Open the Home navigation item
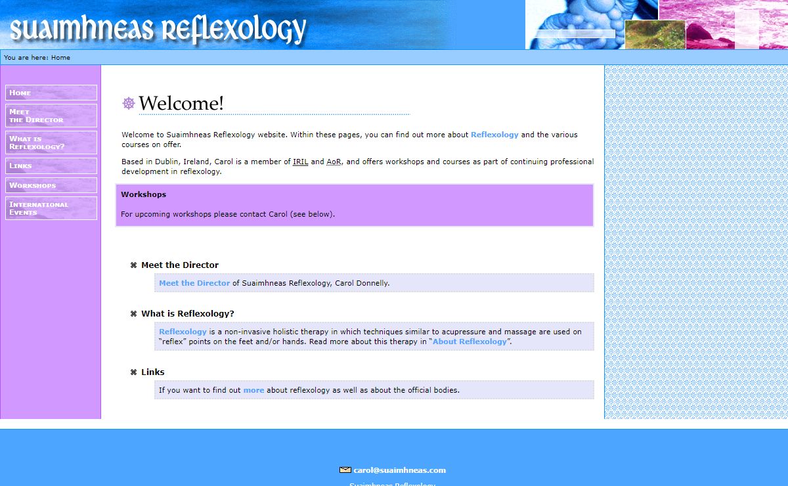788x486 pixels. click(x=51, y=93)
